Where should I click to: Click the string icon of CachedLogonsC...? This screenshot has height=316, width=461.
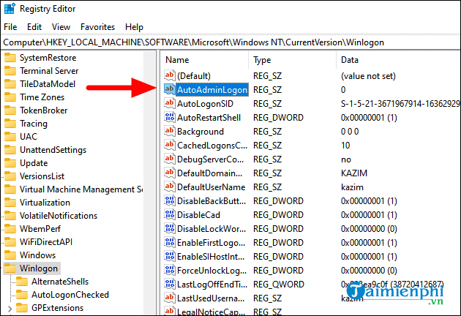pos(170,146)
